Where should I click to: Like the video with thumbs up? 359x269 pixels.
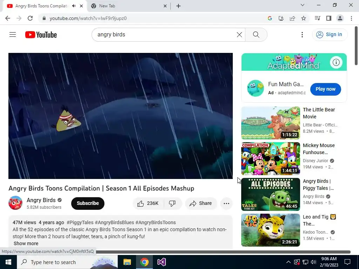(x=148, y=204)
